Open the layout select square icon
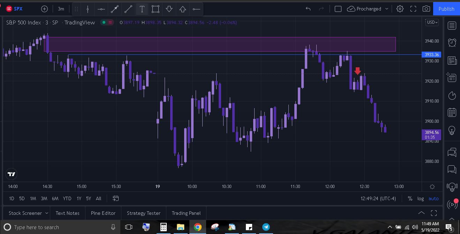Viewport: 460px width, 234px height. pos(338,9)
